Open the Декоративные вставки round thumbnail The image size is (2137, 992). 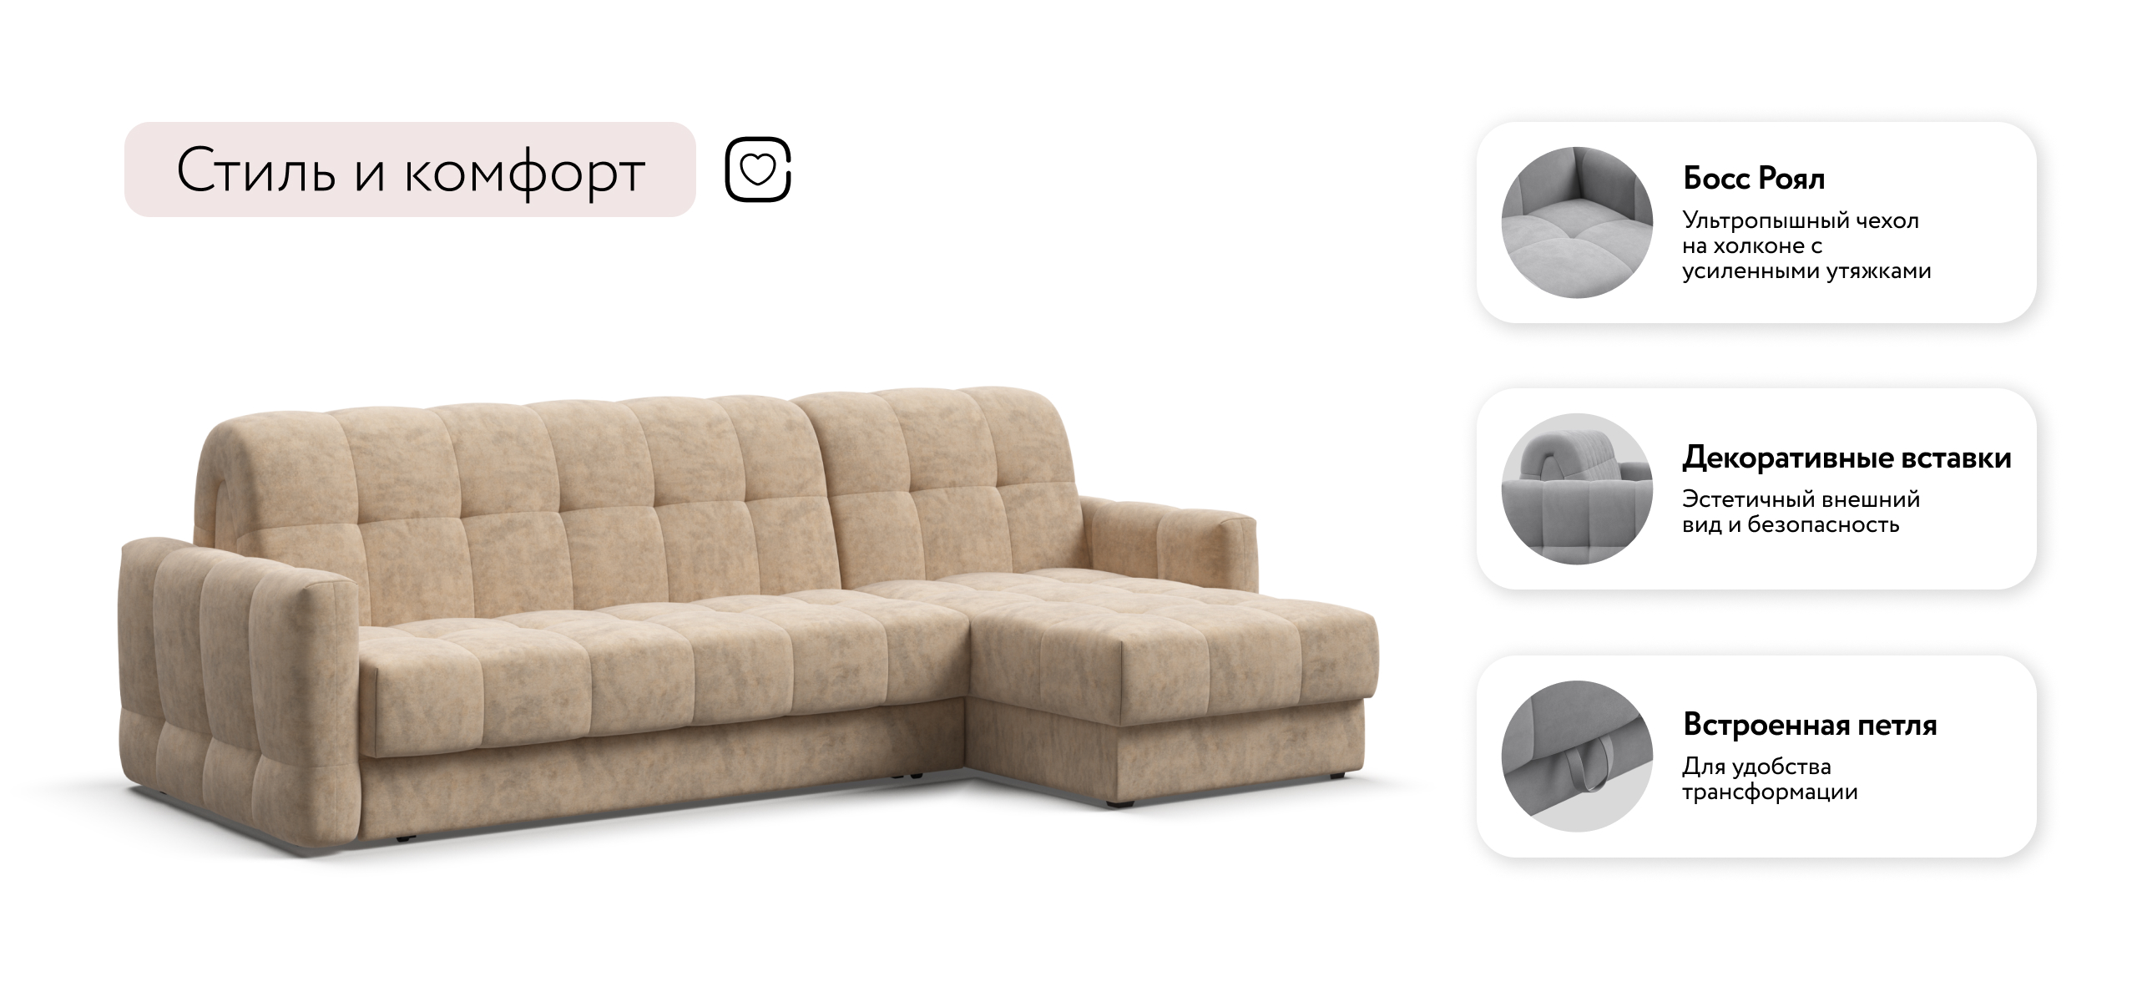[x=1577, y=489]
